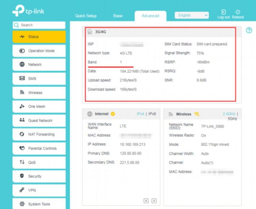Click the Primary DNS 120.80.80.80
256x209 pixels.
[x=131, y=153]
